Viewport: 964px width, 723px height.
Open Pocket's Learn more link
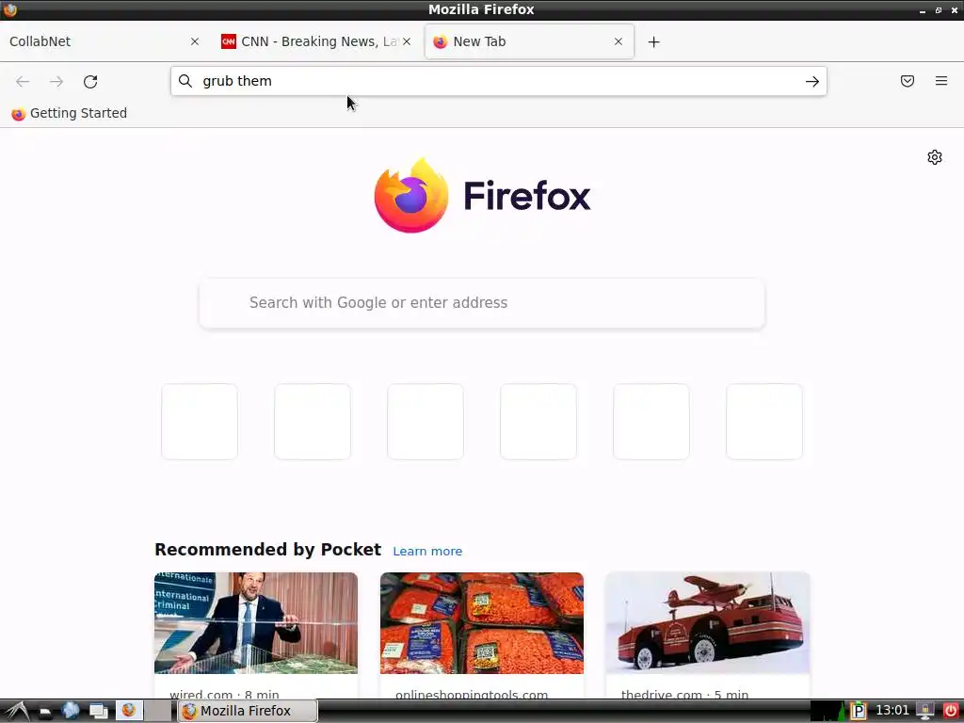[x=427, y=552]
